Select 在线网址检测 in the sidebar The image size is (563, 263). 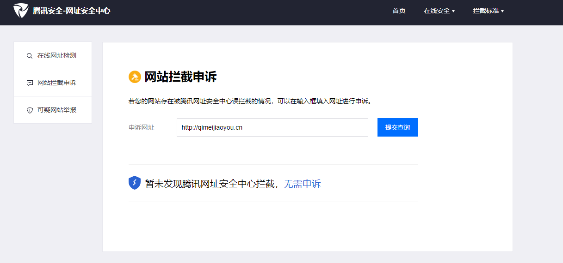point(53,55)
